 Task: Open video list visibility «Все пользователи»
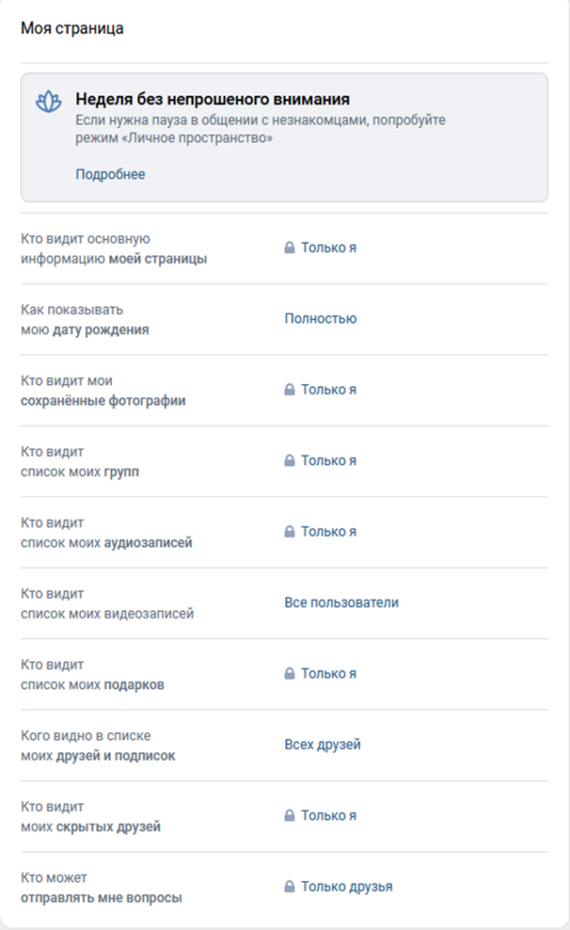(x=341, y=602)
